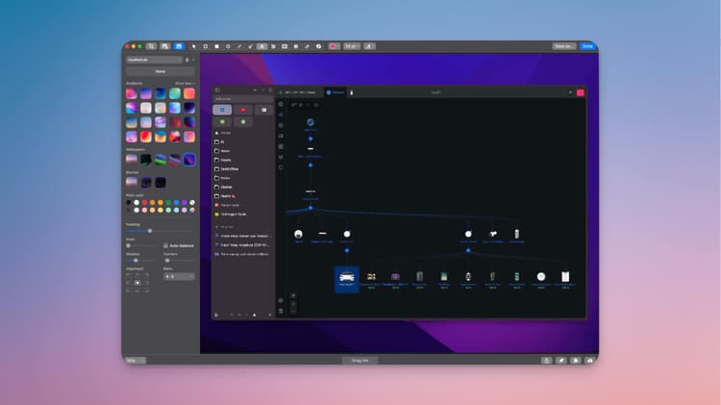The height and width of the screenshot is (405, 721).
Task: Select the pencil freehand tool
Action: point(308,46)
